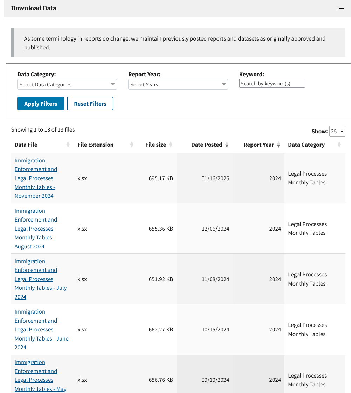Viewport: 351px width, 393px height.
Task: Open the August 2024 Monthly Tables link
Action: tap(36, 229)
